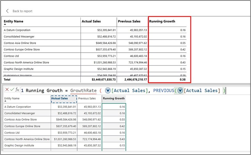The width and height of the screenshot is (251, 155).
Task: Select the Running Growth header in top table
Action: point(162,21)
